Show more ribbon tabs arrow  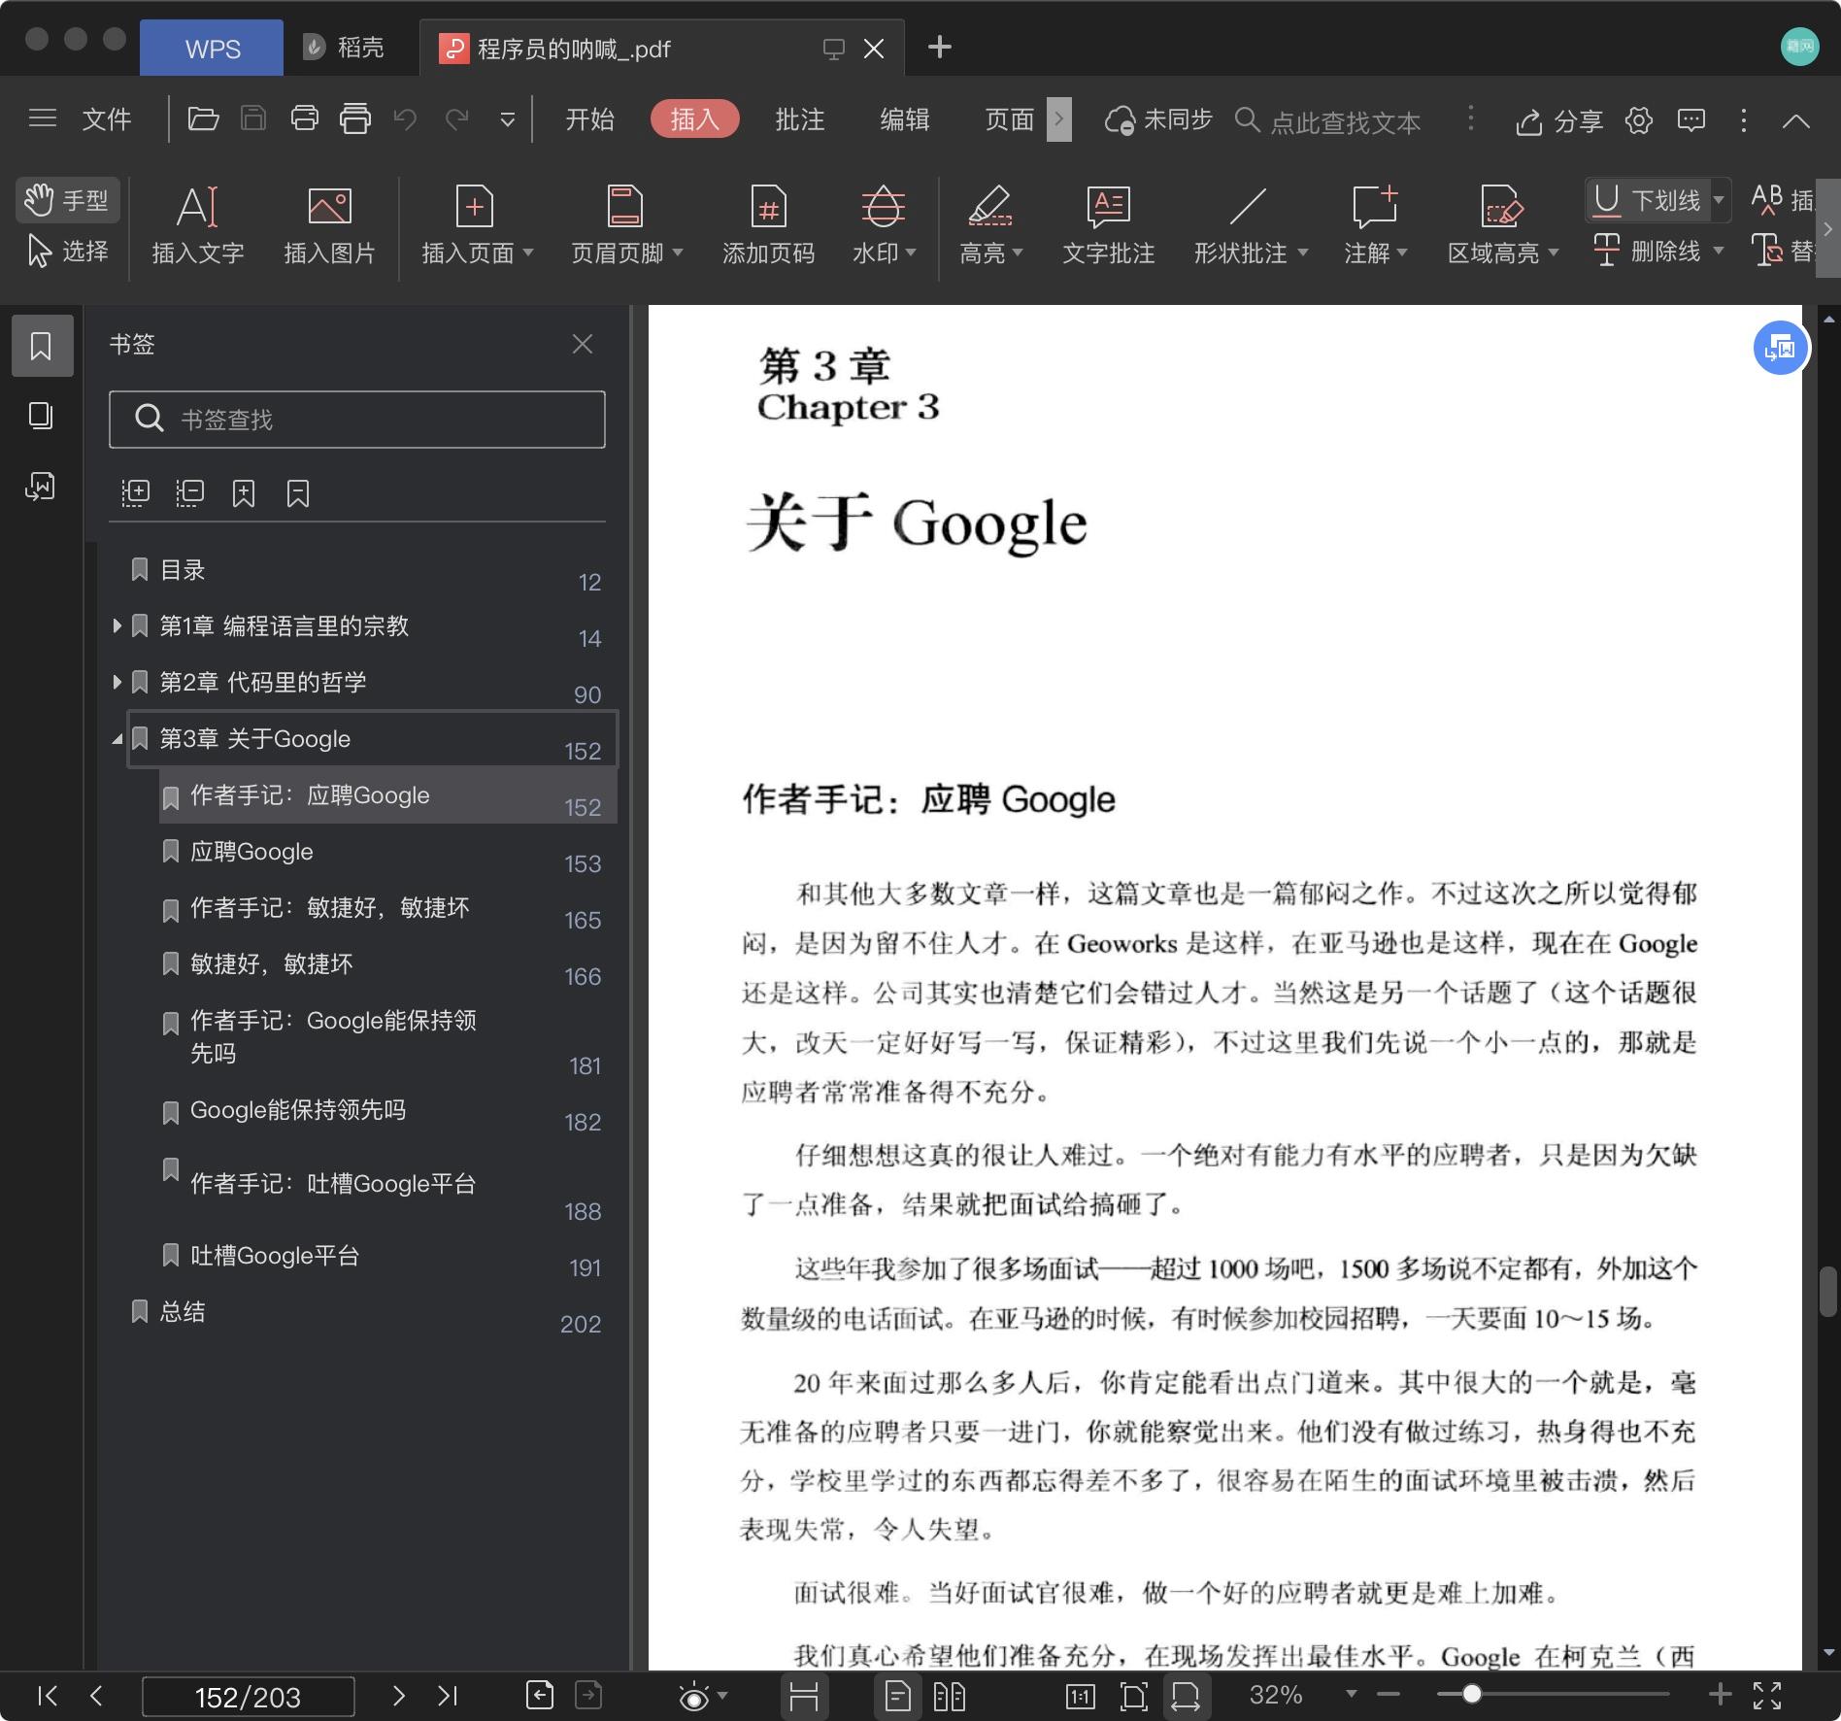[x=1058, y=119]
